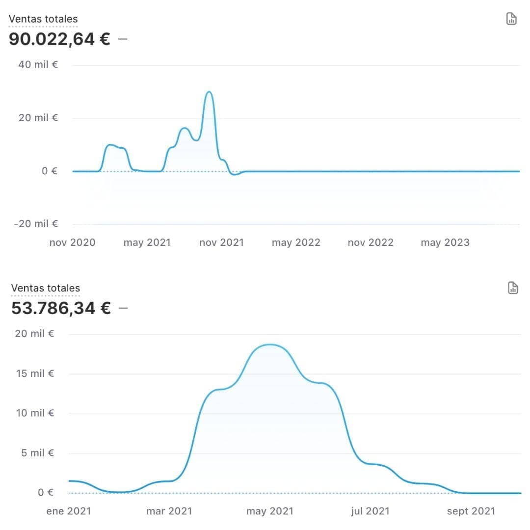Click the tallest peak in upper chart
Viewport: 530px width, 530px height.
tap(209, 92)
